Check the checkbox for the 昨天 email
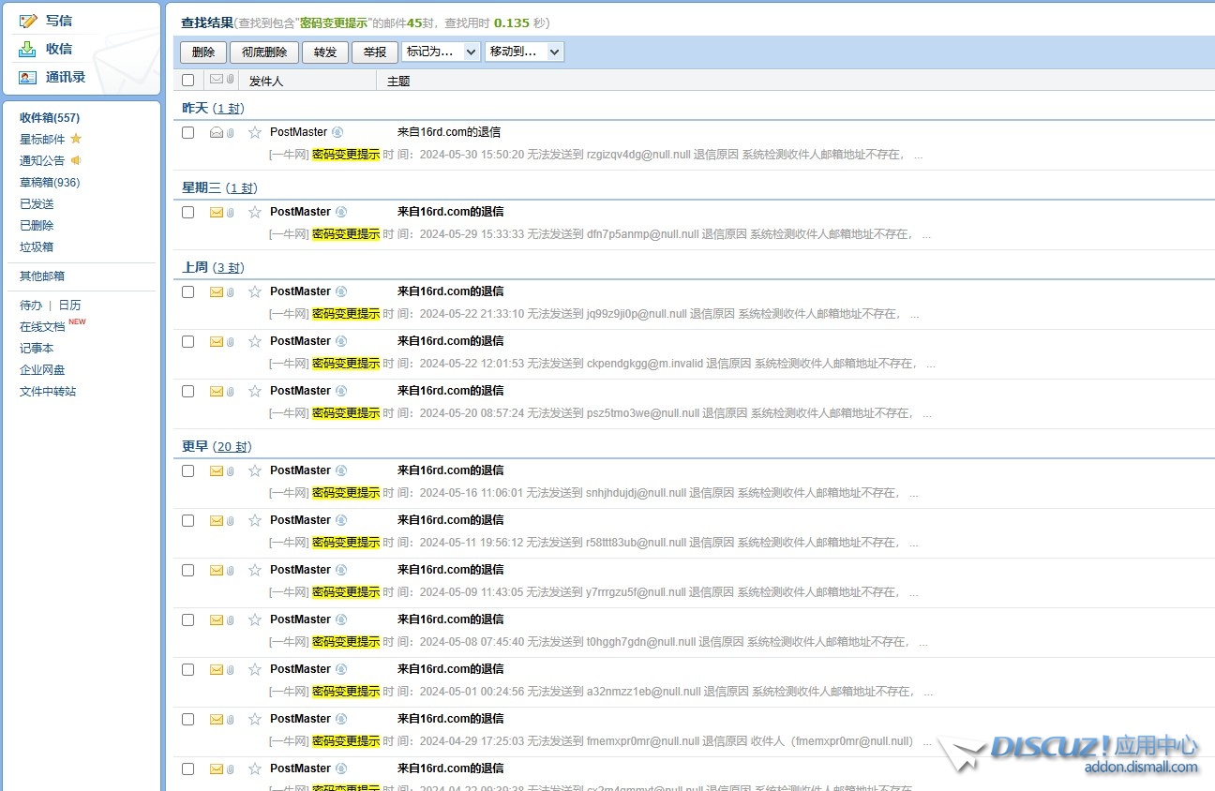 pyautogui.click(x=187, y=132)
